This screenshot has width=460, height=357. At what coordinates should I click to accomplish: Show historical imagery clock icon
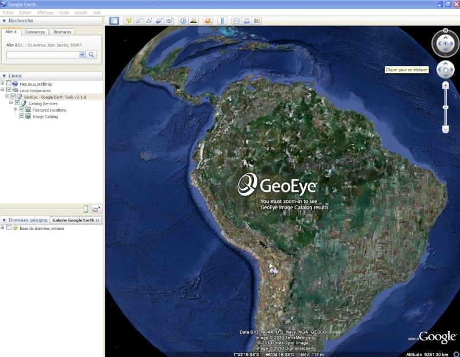pyautogui.click(x=183, y=21)
